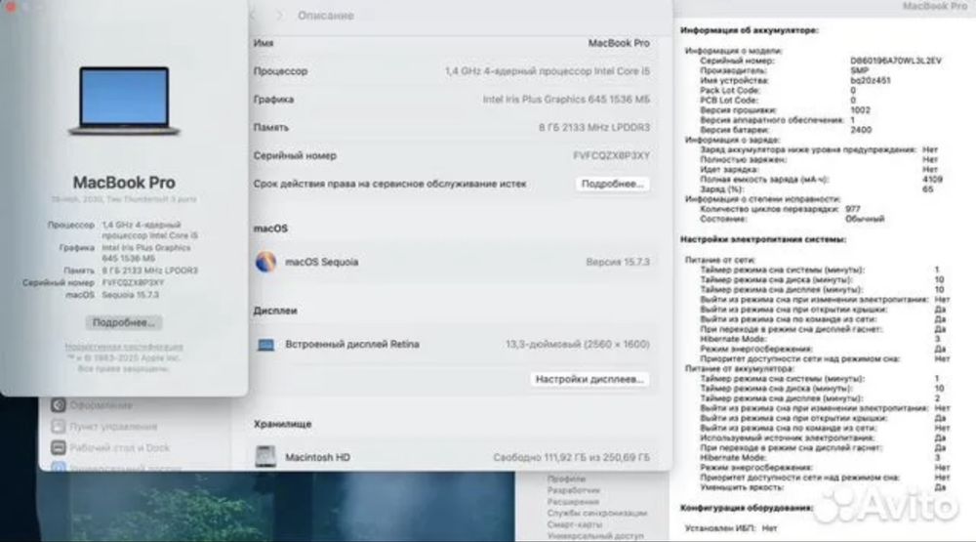The width and height of the screenshot is (976, 542).
Task: Click the MacBook Pro laptop image in About window
Action: tap(124, 101)
